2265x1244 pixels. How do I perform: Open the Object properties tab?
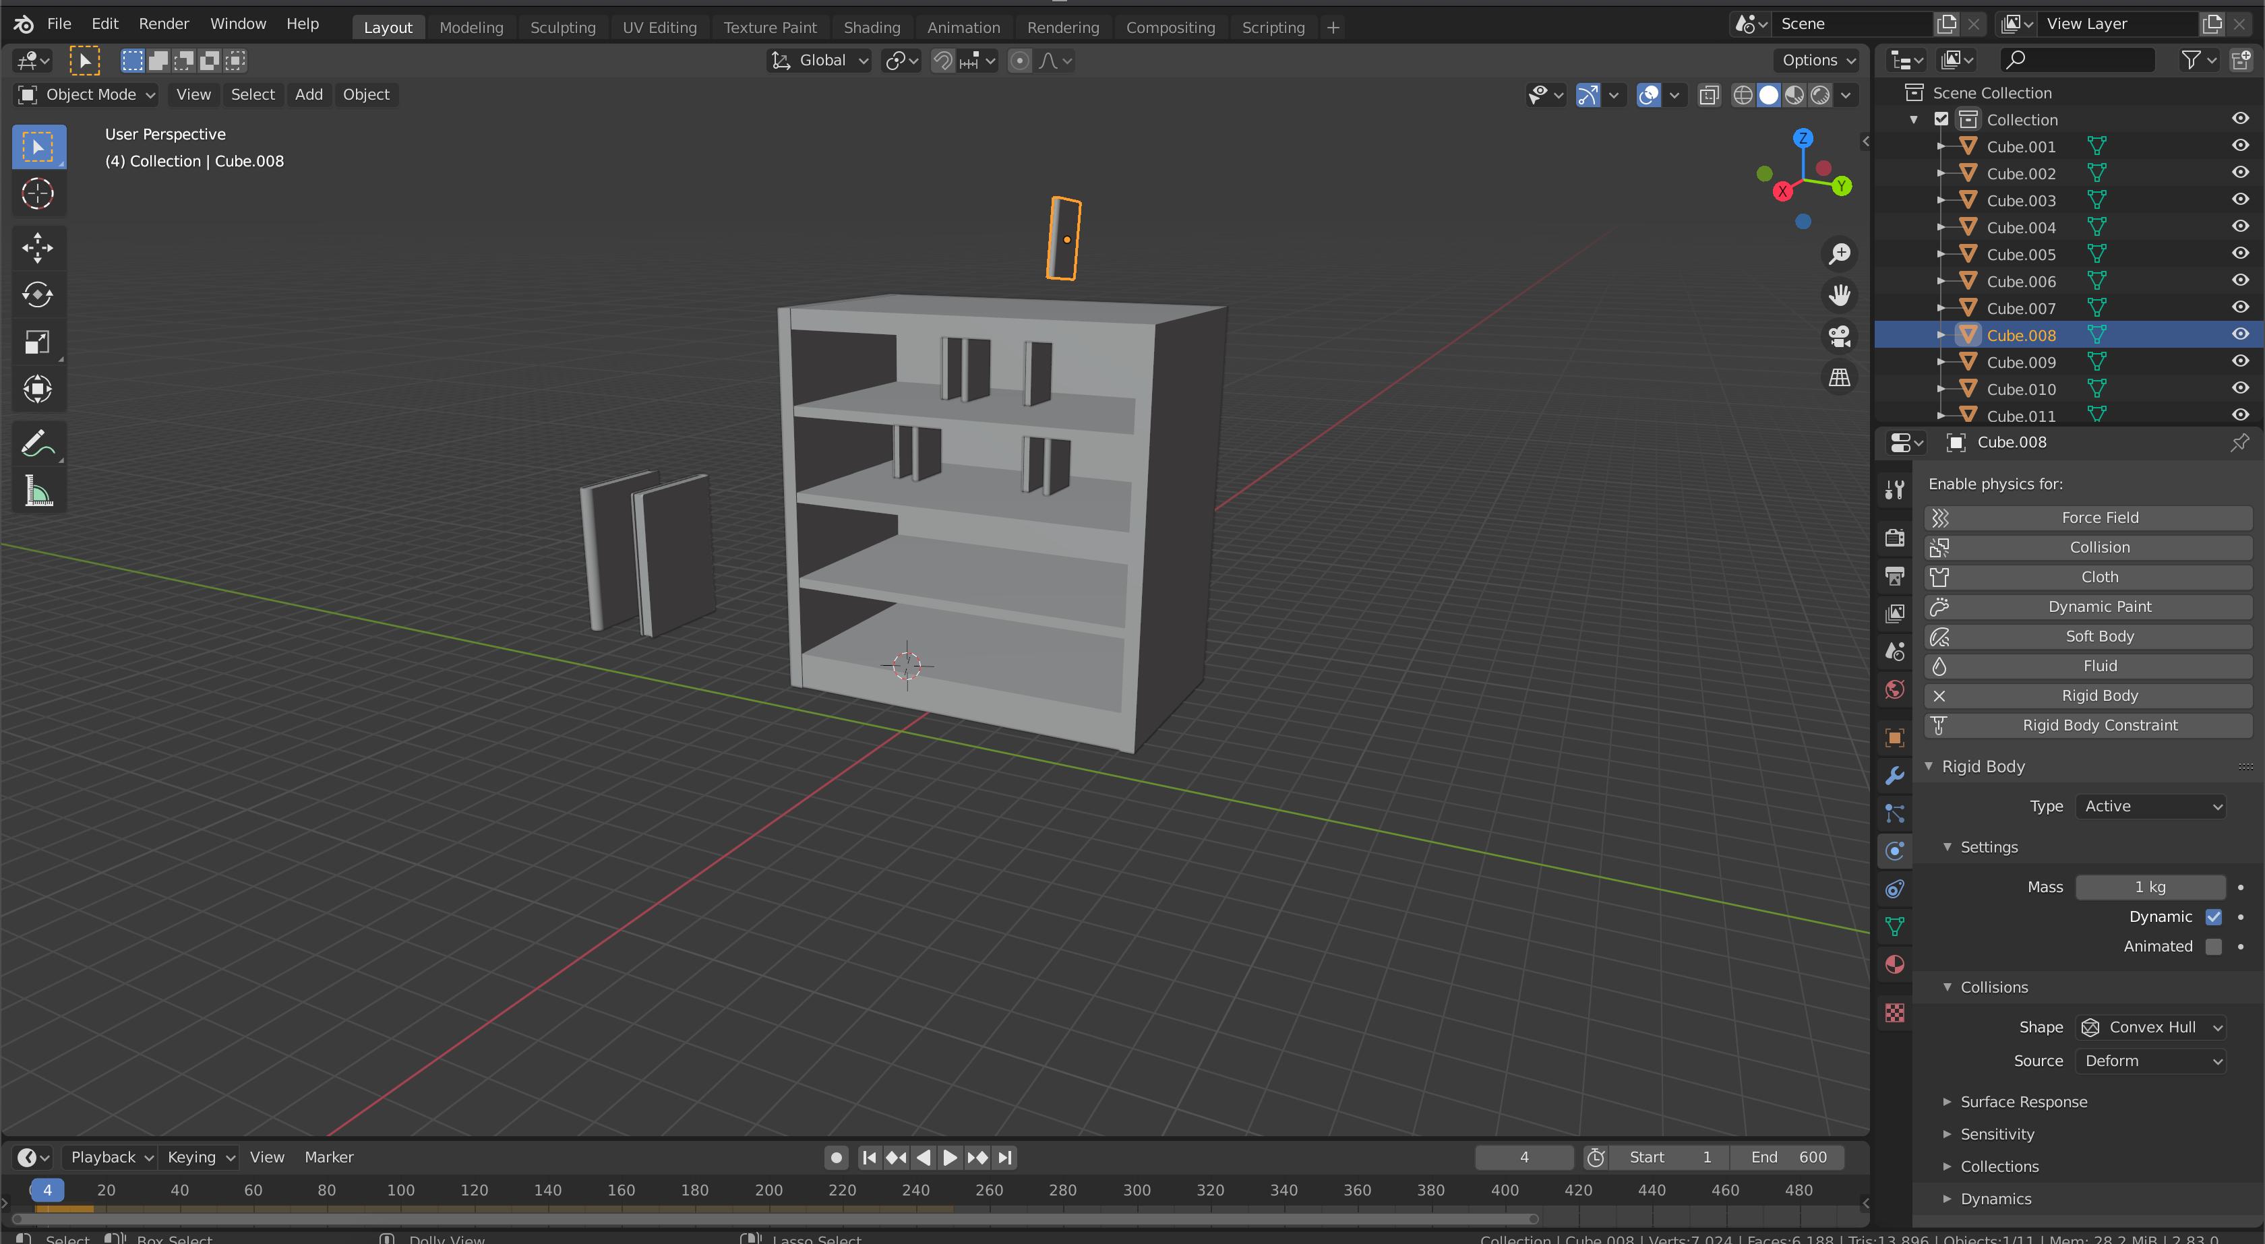tap(1895, 738)
